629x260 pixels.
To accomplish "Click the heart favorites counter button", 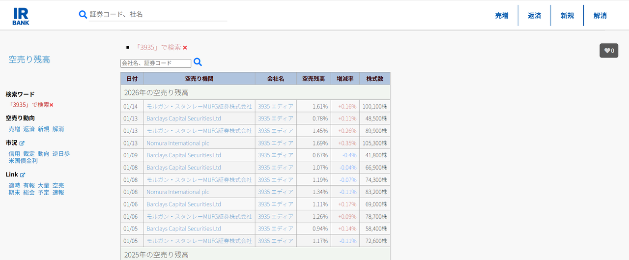I will pyautogui.click(x=609, y=51).
